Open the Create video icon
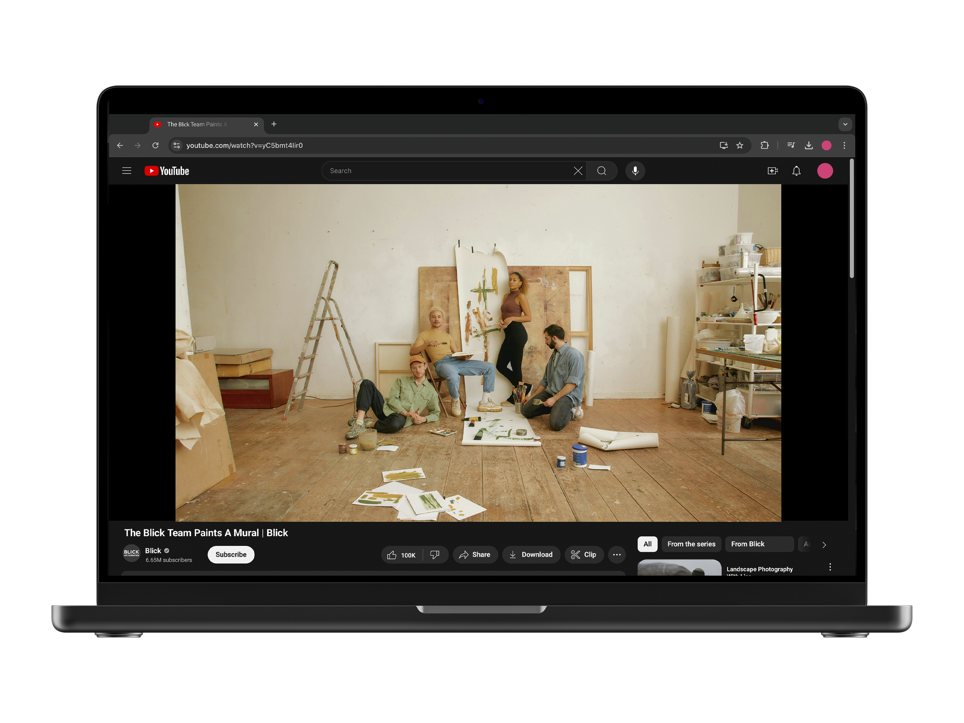Viewport: 964px width, 723px height. pos(772,171)
